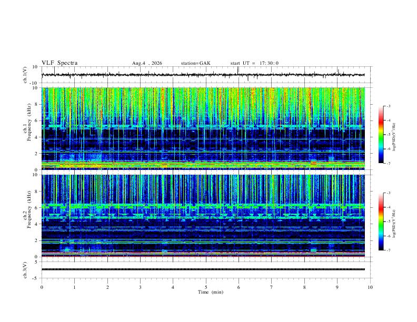This screenshot has height=322, width=417.
Task: Click the 5 minute tick label on time axis
Action: (206, 287)
